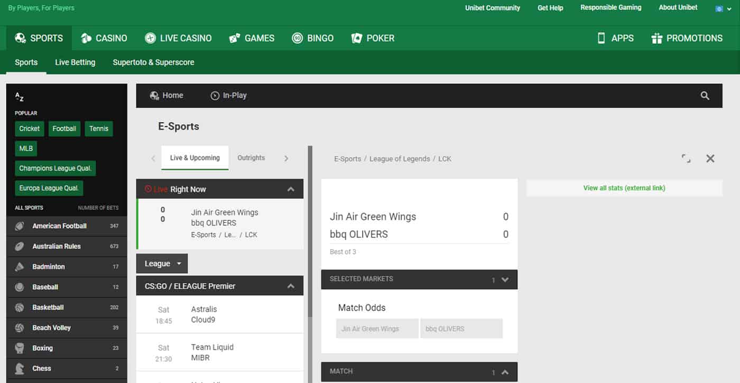Open Home in the sportsbook bar

point(166,96)
